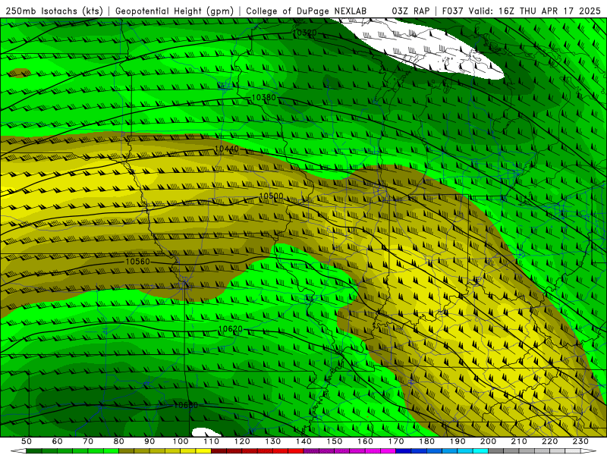Click the 'Geopotential Height (gpm)' title text
607x455 pixels.
[x=175, y=11]
